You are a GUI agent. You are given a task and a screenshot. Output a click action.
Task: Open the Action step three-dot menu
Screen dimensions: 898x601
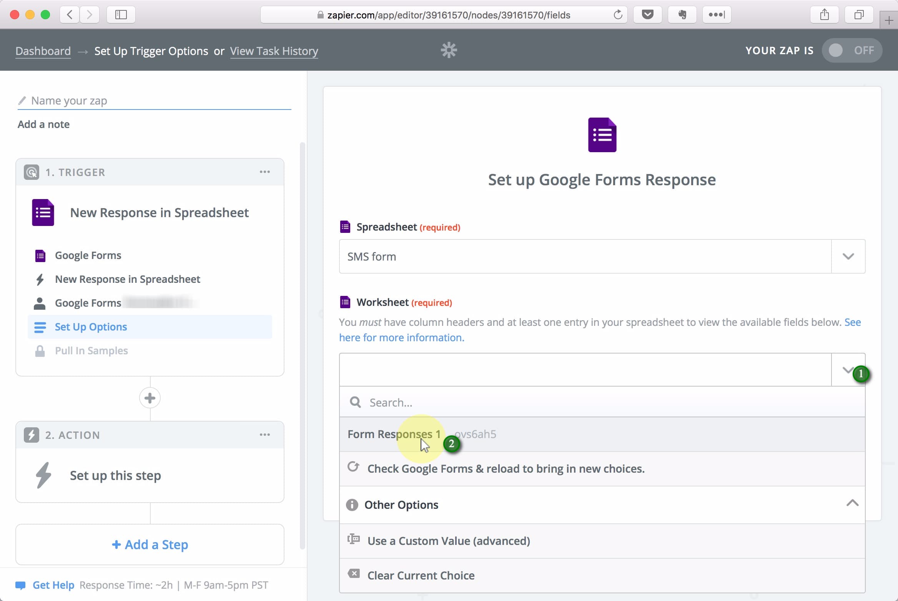click(x=264, y=435)
